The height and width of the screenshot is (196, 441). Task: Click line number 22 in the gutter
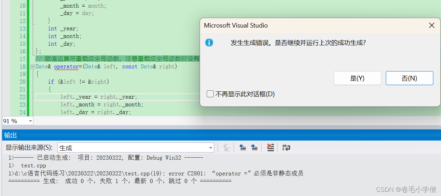pos(22,97)
